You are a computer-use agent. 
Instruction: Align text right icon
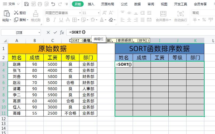(136, 20)
